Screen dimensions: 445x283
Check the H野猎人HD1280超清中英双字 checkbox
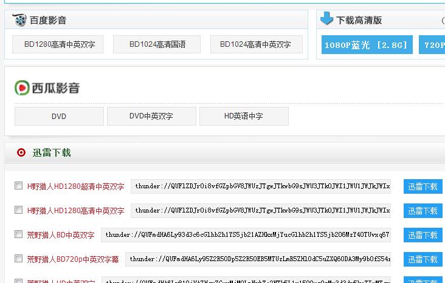click(18, 186)
